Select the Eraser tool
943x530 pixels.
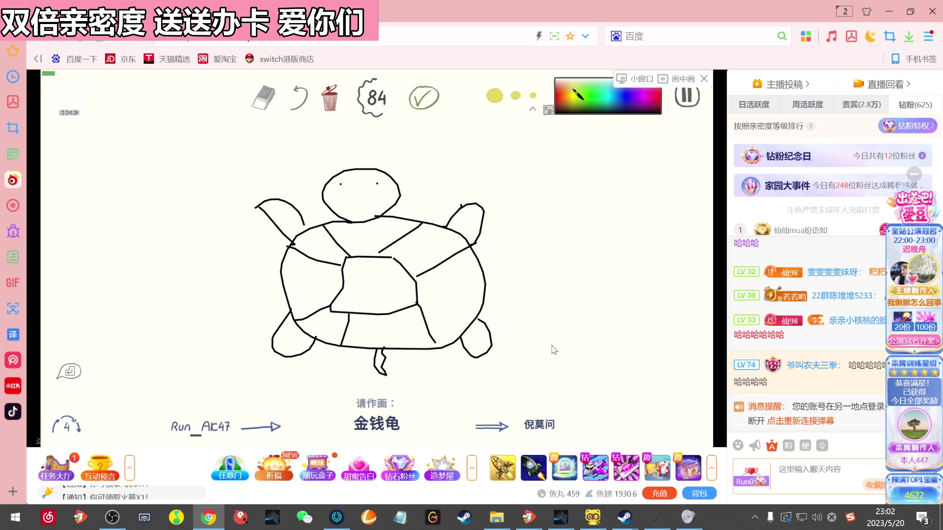[263, 97]
